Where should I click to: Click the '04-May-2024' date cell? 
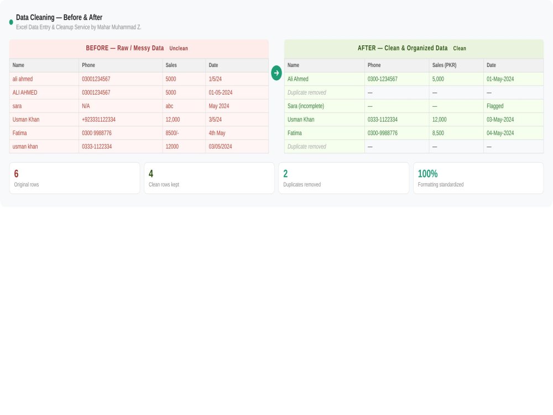[x=514, y=133]
